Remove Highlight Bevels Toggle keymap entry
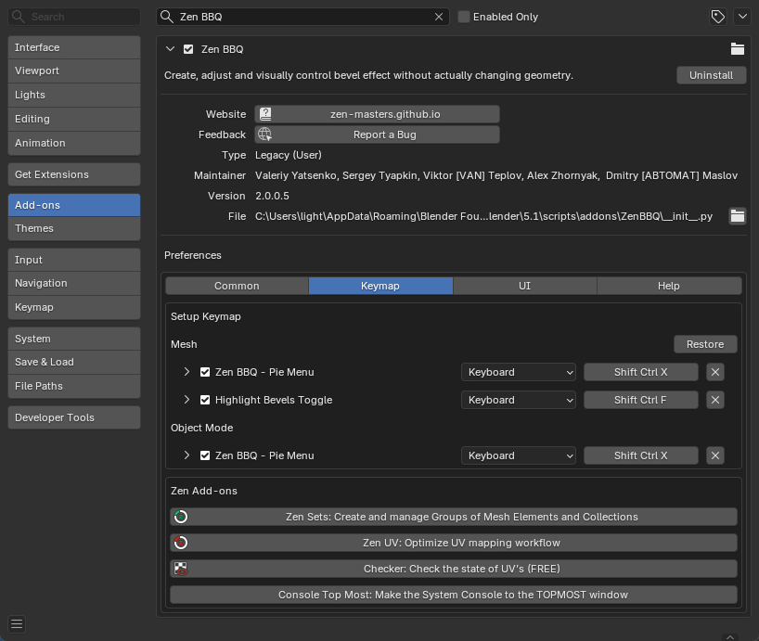Screen dimensions: 759x641 (715, 400)
